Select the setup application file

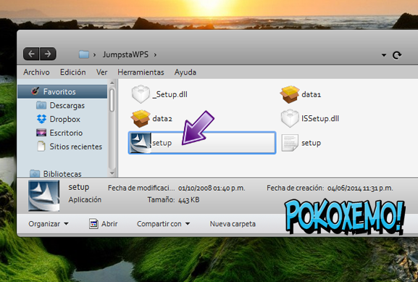tap(202, 143)
